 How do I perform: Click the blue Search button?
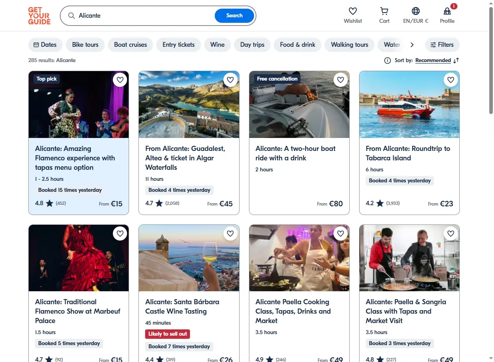coord(234,16)
